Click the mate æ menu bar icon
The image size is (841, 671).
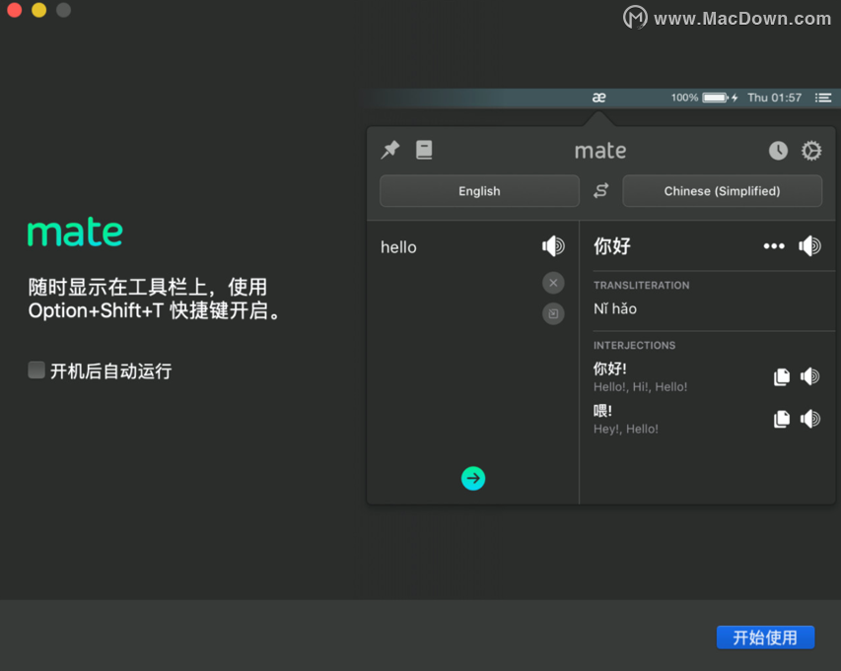598,98
